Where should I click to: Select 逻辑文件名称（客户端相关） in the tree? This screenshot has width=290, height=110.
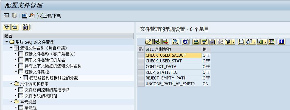pos(50,54)
